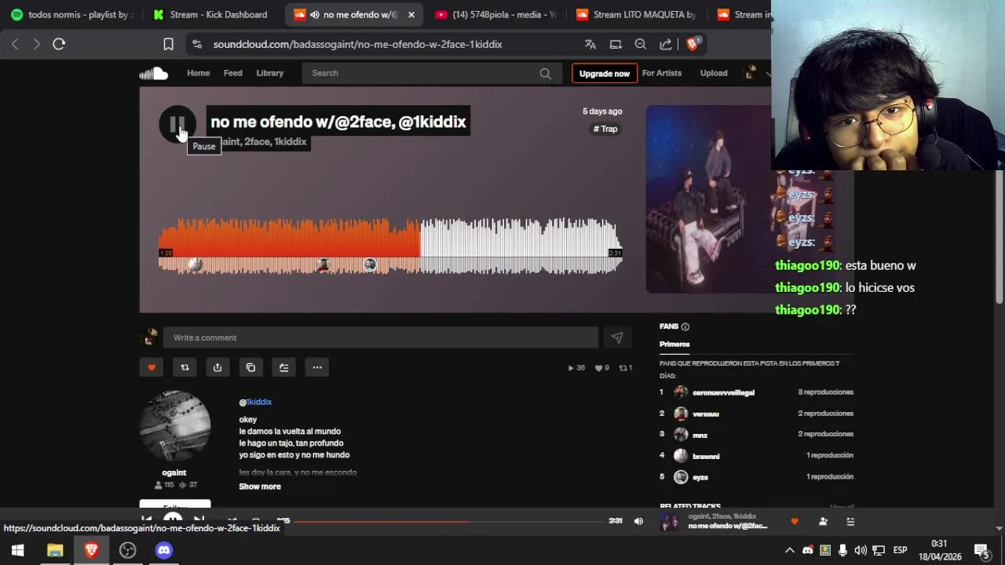
Task: Open the Upload page
Action: click(714, 73)
